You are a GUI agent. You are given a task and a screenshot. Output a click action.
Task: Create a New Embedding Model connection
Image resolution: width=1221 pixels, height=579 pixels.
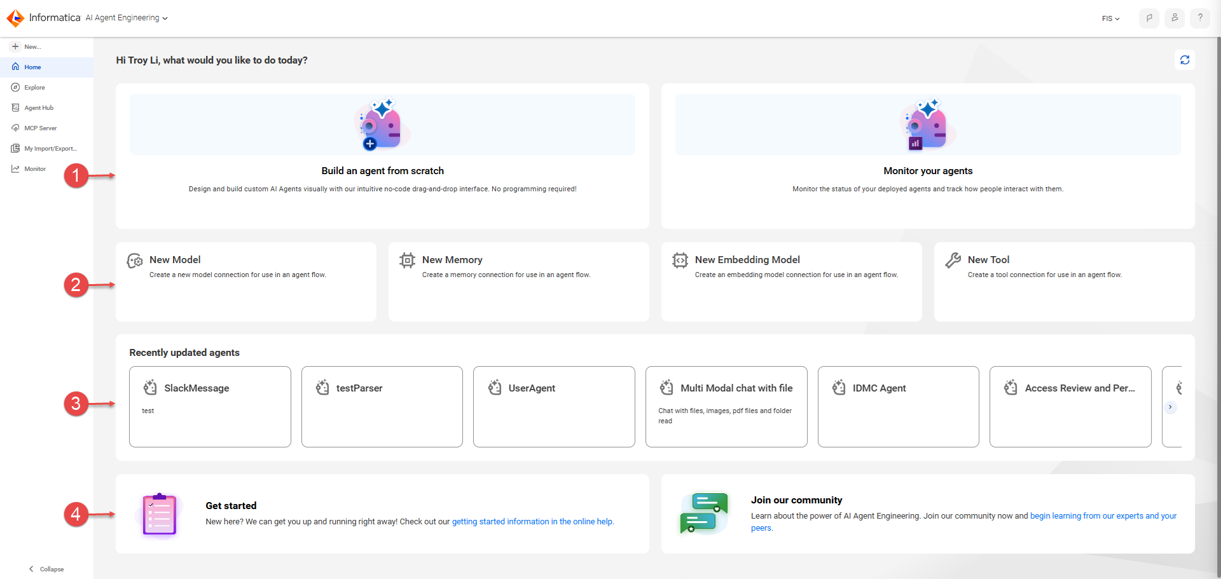[792, 282]
